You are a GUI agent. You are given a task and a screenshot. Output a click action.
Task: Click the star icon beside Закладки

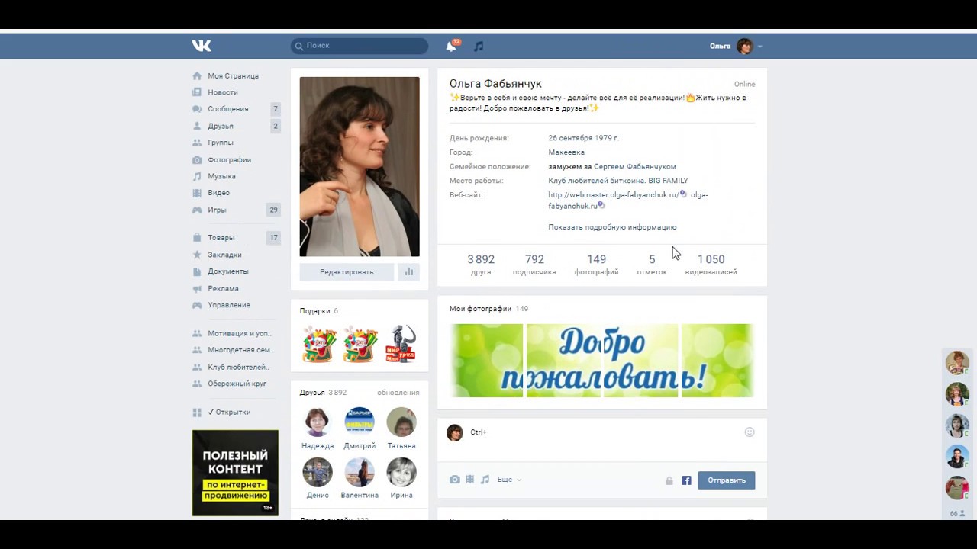point(197,255)
